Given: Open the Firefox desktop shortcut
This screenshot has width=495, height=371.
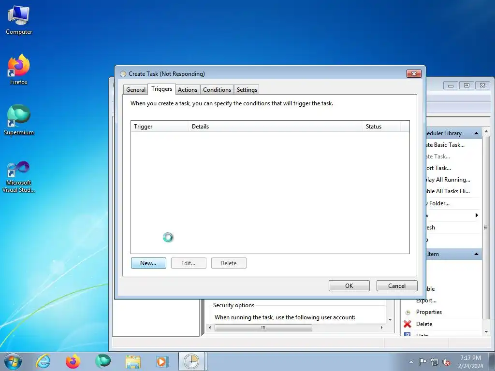Looking at the screenshot, I should (19, 70).
